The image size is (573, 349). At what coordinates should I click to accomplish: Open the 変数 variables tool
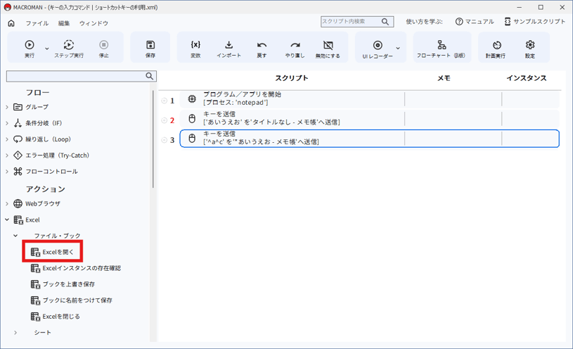point(195,49)
